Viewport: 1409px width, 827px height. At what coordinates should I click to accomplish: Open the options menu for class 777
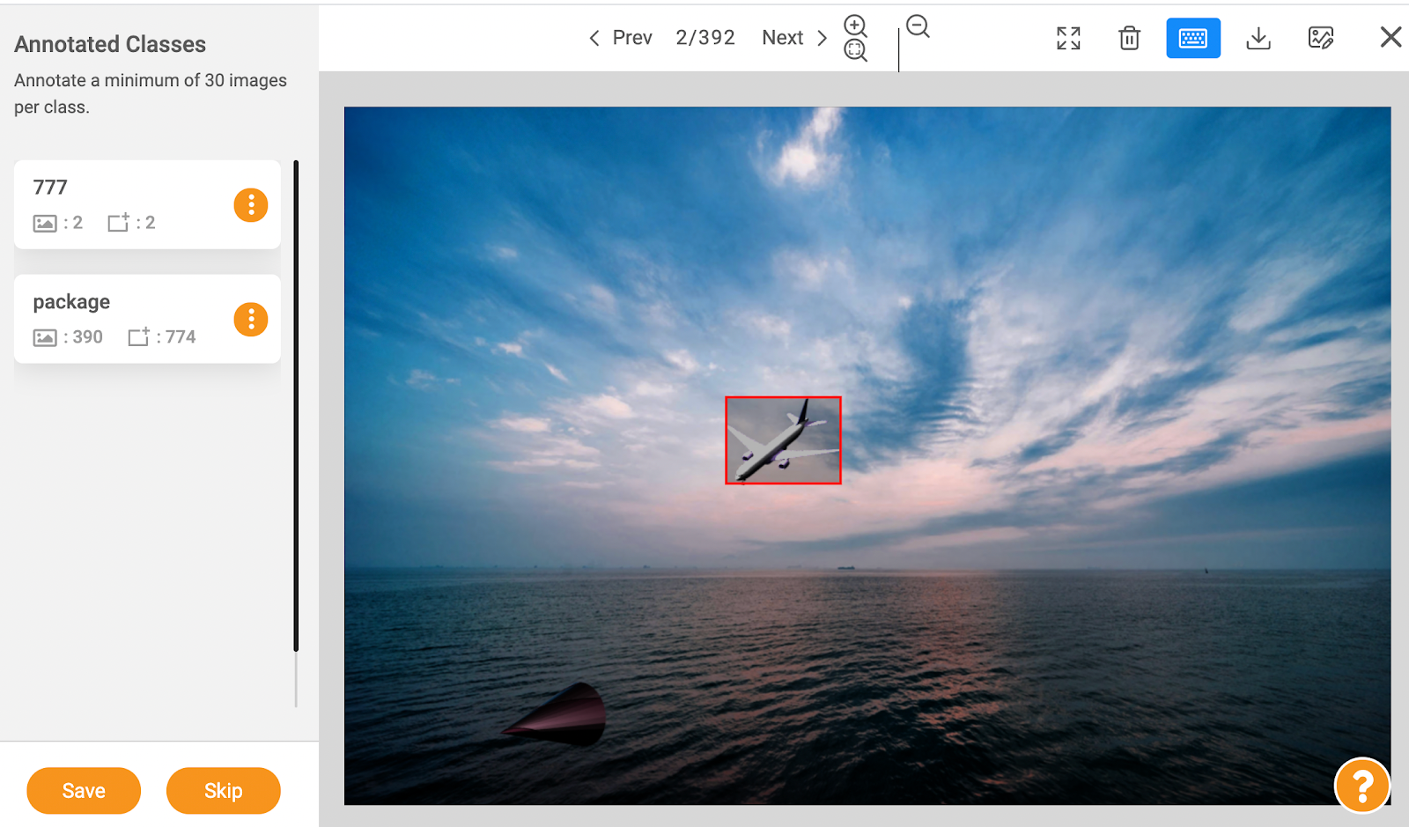251,204
